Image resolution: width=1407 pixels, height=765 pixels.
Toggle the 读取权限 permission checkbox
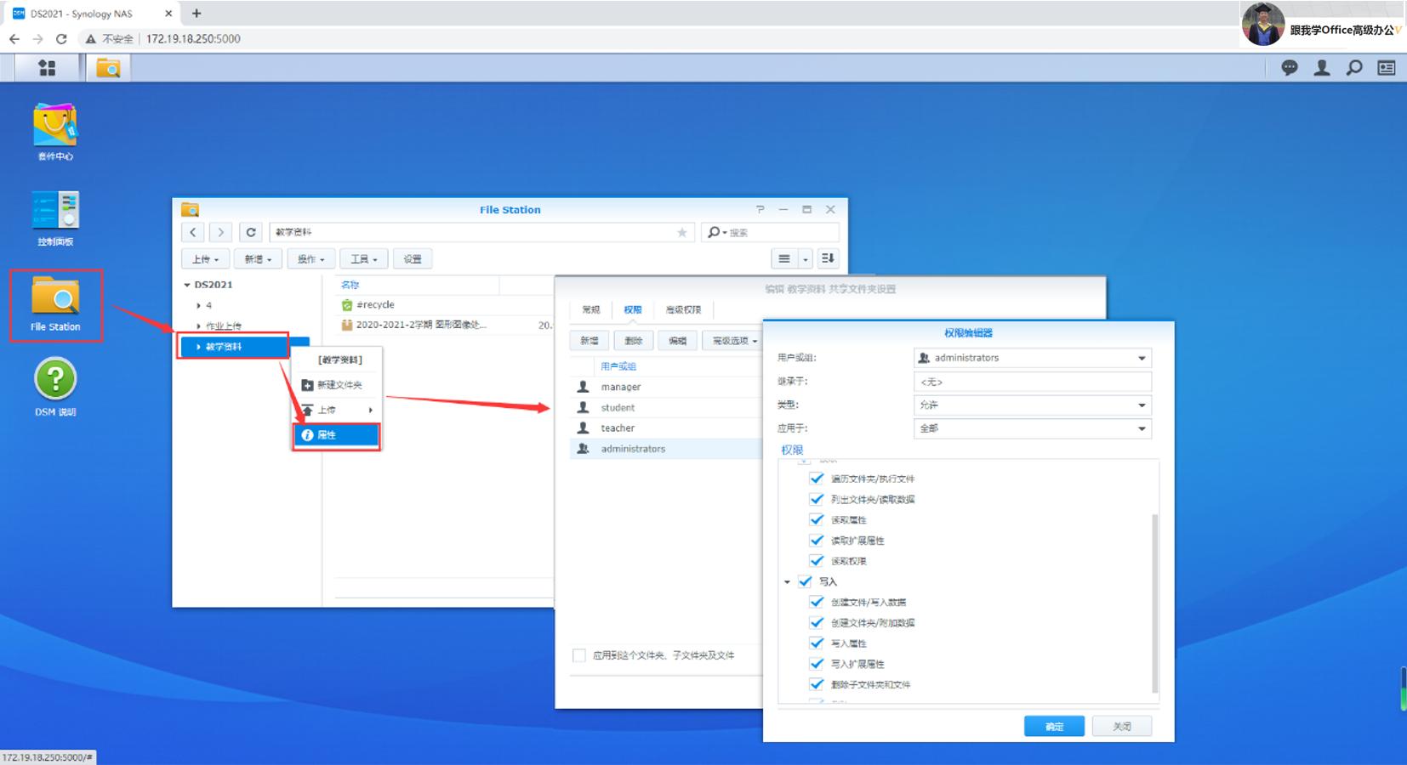pos(817,561)
